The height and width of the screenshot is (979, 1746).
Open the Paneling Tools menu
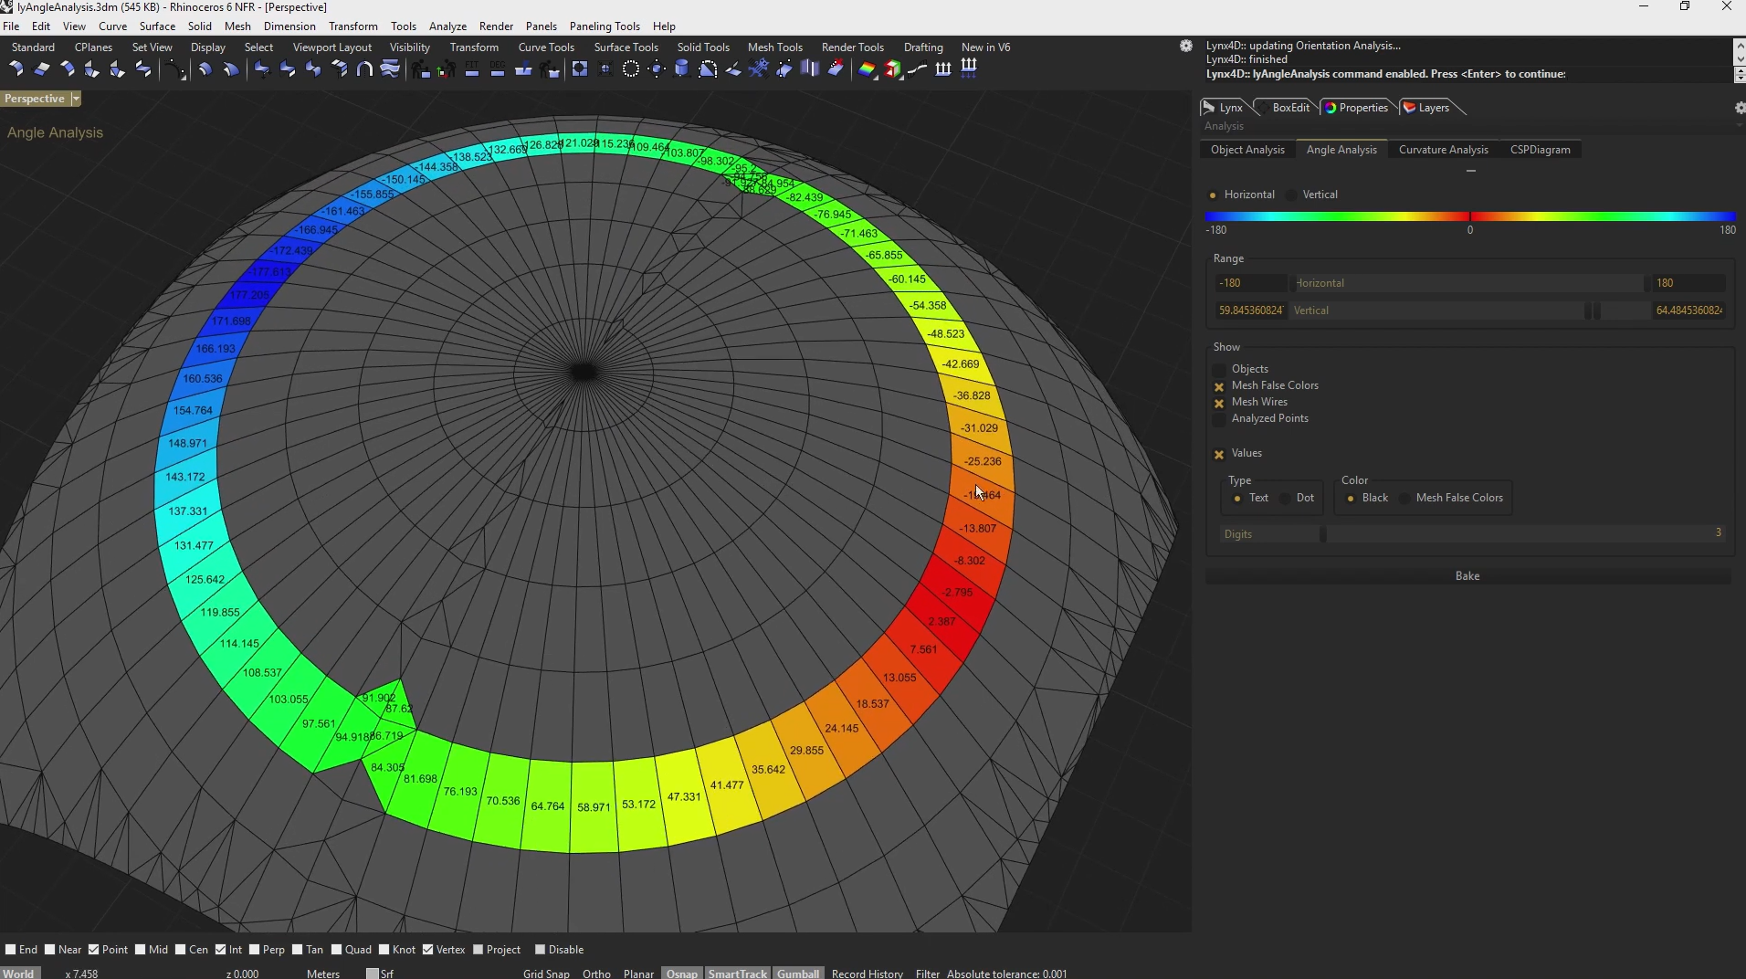(x=604, y=26)
